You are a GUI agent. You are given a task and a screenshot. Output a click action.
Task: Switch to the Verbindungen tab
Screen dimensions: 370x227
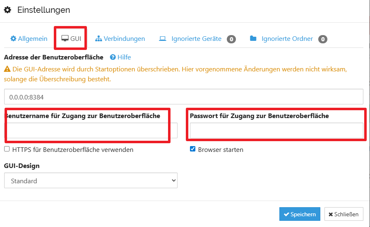(124, 39)
